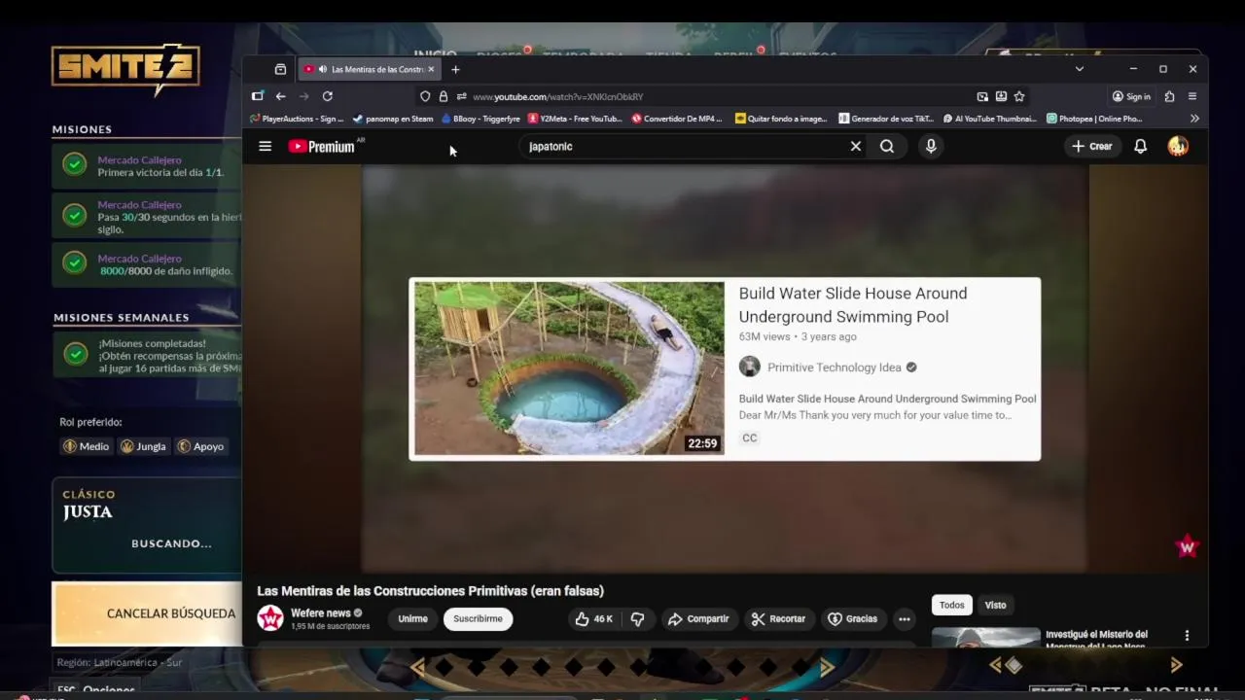This screenshot has height=700, width=1245.
Task: Select Apoyo role in Smite
Action: (x=200, y=446)
